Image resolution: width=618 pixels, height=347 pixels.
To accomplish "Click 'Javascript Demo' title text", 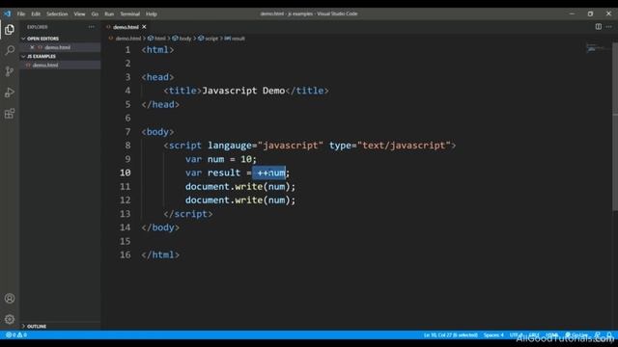I will click(x=243, y=91).
